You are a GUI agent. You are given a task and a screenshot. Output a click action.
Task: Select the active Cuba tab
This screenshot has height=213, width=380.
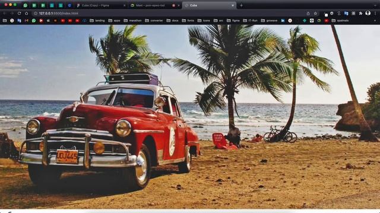click(x=209, y=5)
